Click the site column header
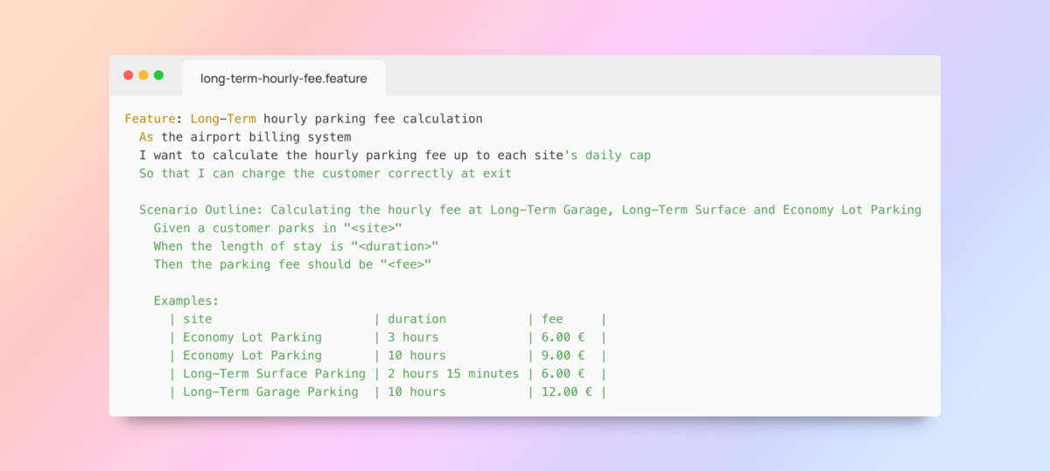Image resolution: width=1050 pixels, height=471 pixels. point(198,319)
